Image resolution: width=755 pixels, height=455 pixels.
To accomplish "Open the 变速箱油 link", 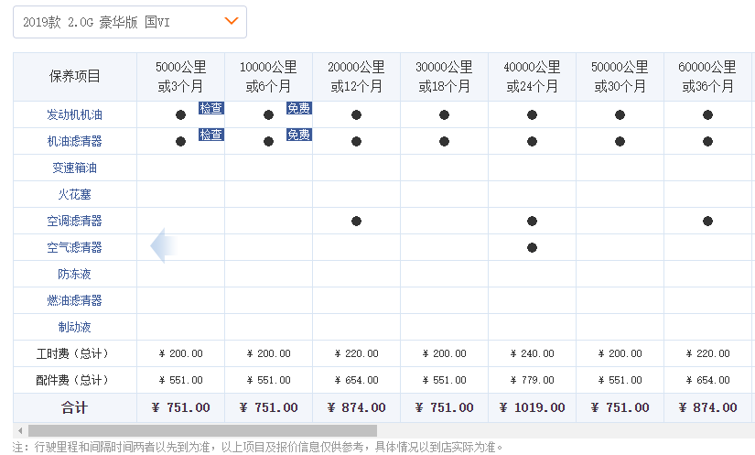I will 75,168.
